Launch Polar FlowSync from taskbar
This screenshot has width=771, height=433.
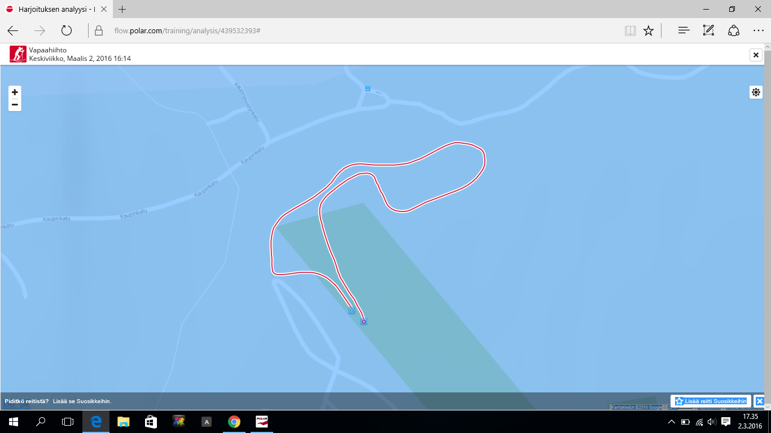(x=261, y=421)
